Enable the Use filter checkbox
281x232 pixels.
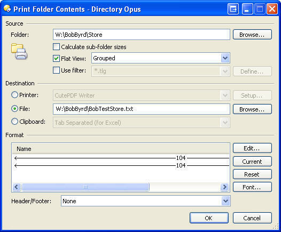pyautogui.click(x=56, y=70)
